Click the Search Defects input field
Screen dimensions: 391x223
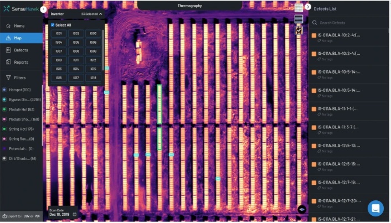349,23
